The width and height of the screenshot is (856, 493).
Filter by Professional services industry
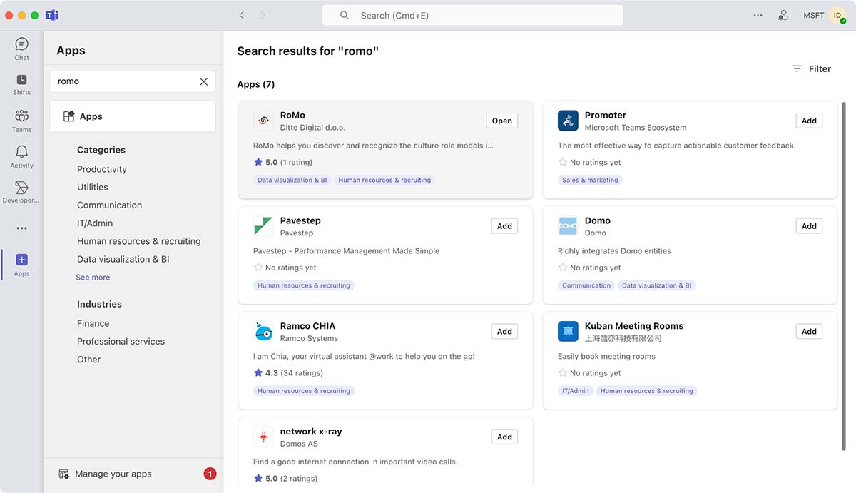pyautogui.click(x=121, y=341)
